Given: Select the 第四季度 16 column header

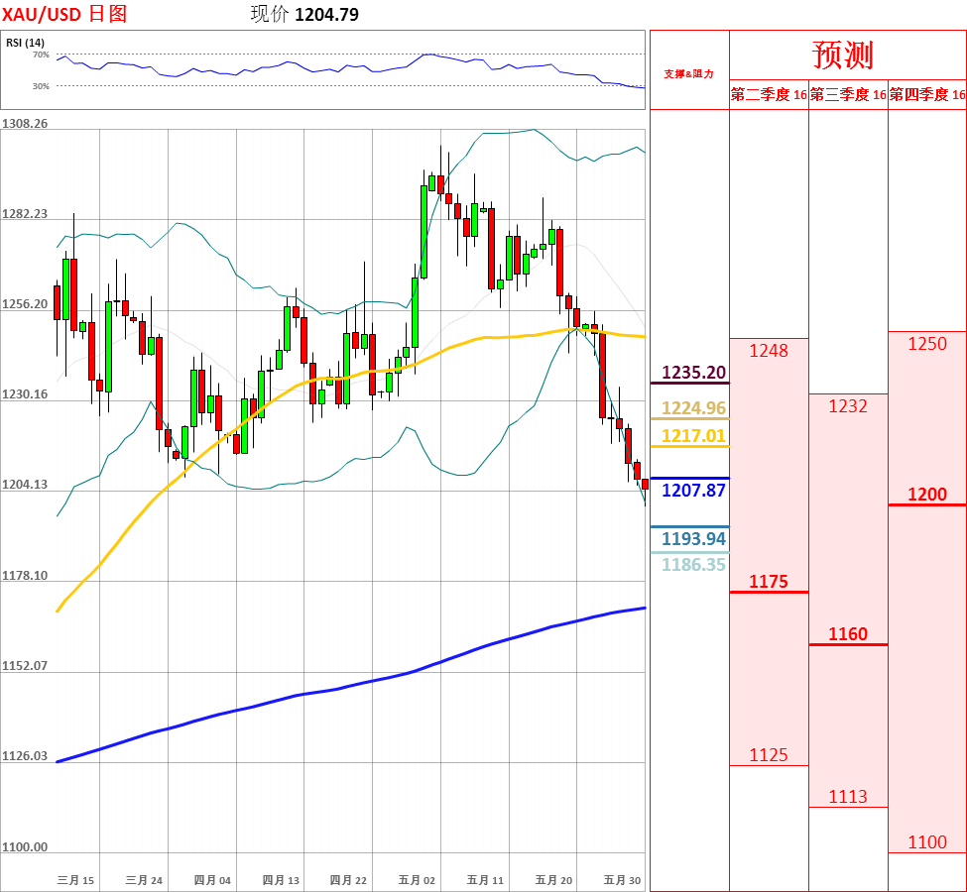Looking at the screenshot, I should point(927,94).
